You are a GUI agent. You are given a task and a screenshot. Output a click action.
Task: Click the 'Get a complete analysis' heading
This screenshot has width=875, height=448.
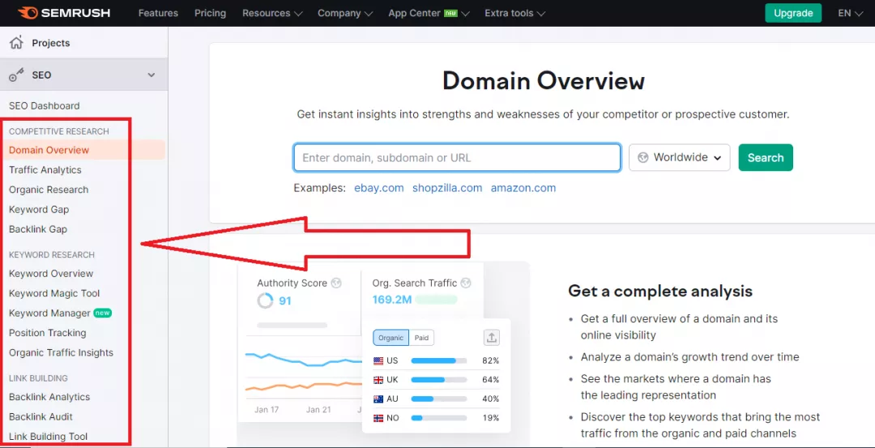(660, 291)
